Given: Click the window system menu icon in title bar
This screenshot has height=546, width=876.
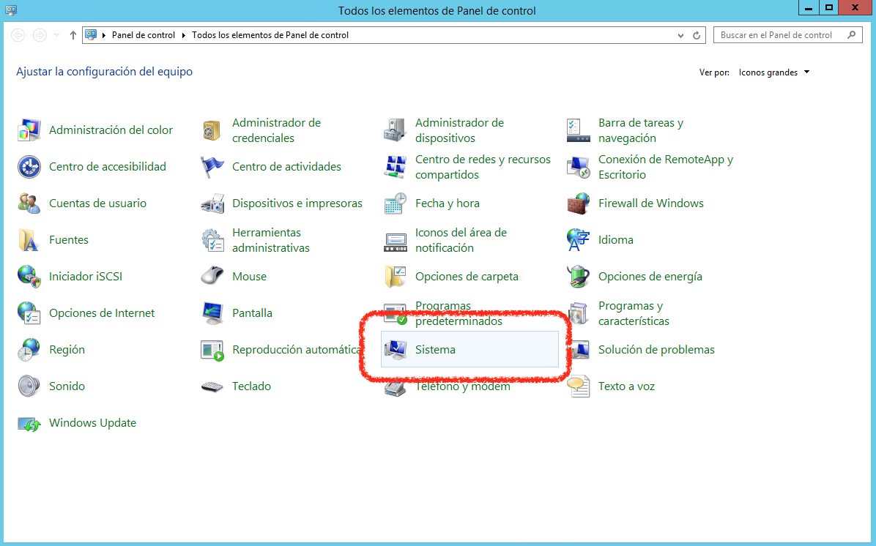Looking at the screenshot, I should [x=10, y=10].
